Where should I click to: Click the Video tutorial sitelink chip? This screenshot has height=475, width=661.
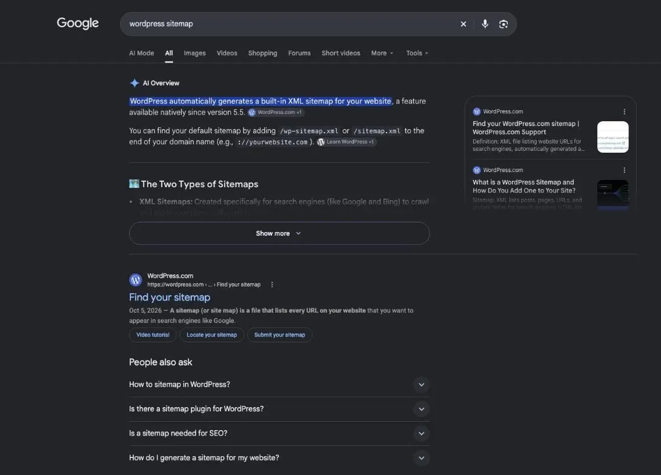[x=153, y=335]
